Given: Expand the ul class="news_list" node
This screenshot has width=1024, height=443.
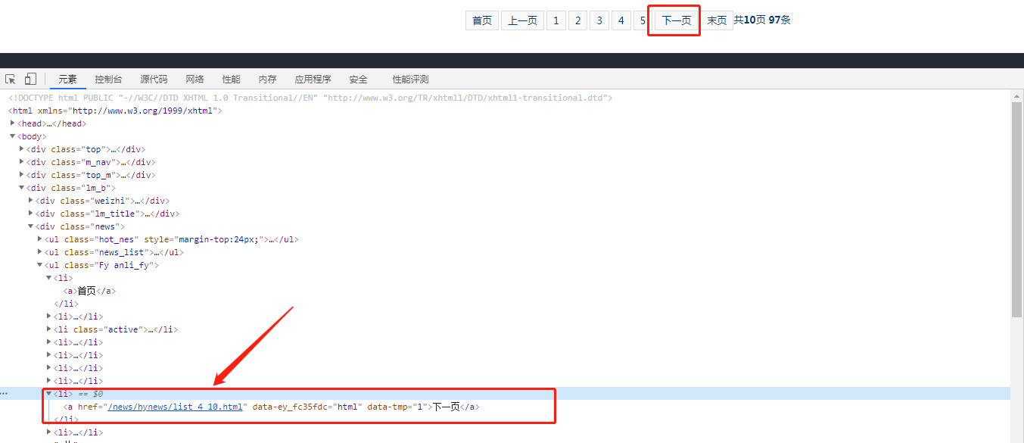Looking at the screenshot, I should pos(40,252).
